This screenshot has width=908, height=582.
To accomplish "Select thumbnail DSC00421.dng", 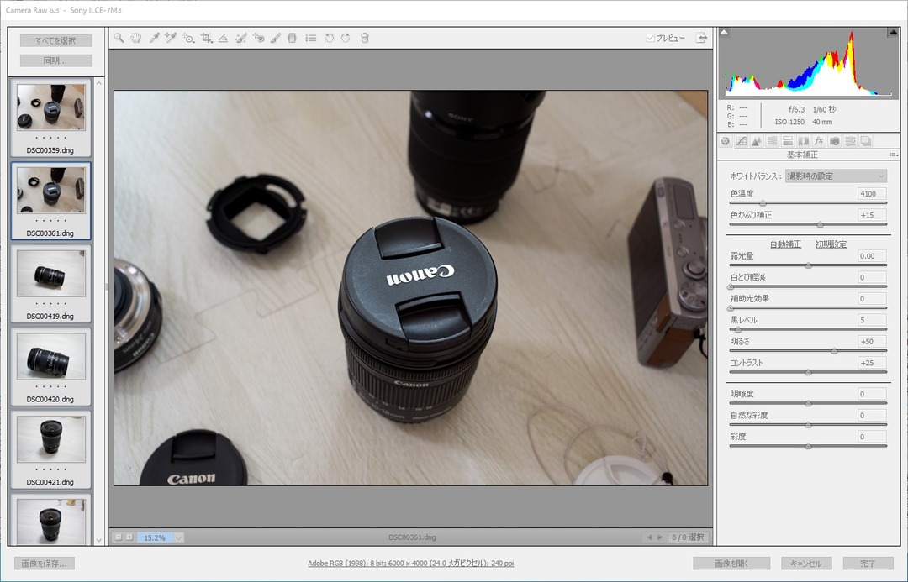I will (x=51, y=449).
